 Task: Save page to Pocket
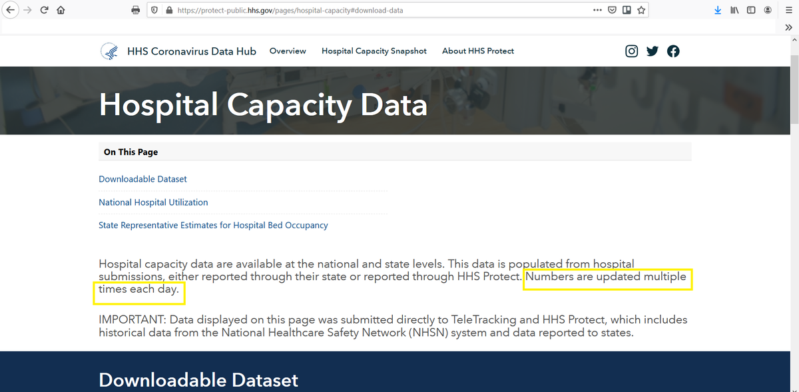(612, 10)
